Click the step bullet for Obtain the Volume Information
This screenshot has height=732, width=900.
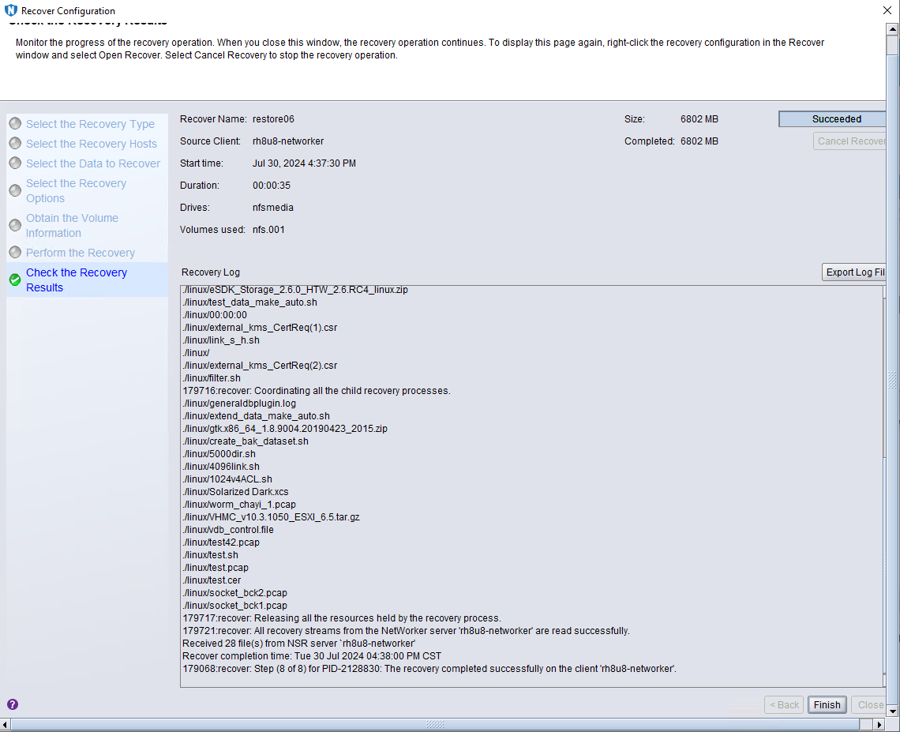(x=16, y=225)
